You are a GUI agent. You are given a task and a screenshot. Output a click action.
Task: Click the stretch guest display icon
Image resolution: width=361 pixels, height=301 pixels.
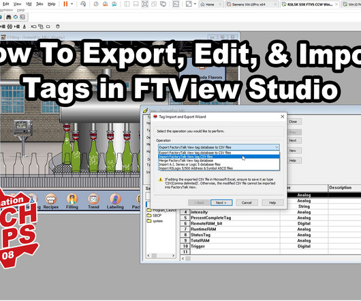(189, 4)
